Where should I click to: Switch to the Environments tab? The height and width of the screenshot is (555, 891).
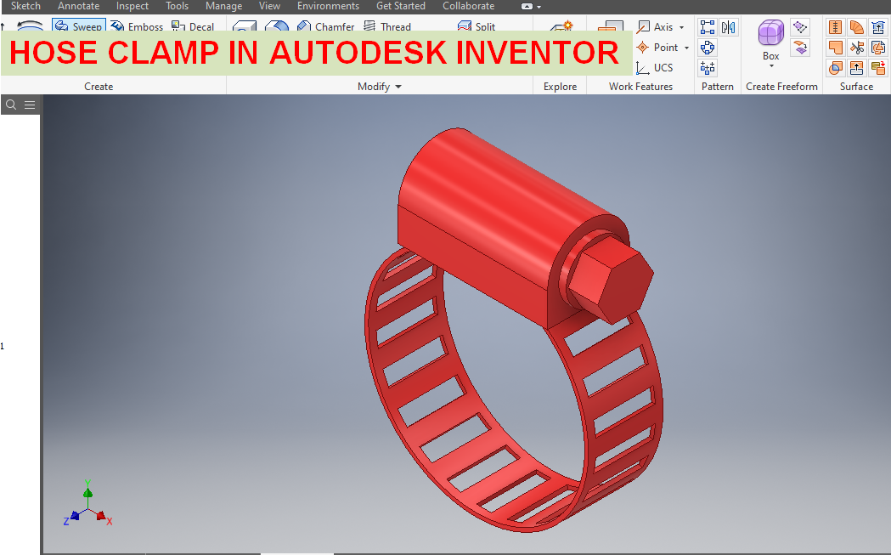point(328,6)
